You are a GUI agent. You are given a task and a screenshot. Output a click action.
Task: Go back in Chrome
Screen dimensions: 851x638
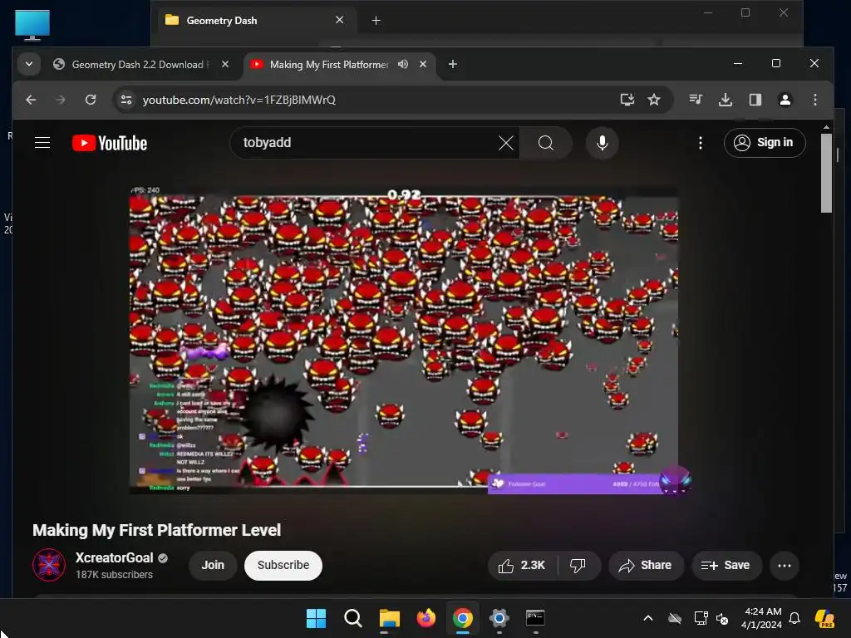[x=31, y=100]
